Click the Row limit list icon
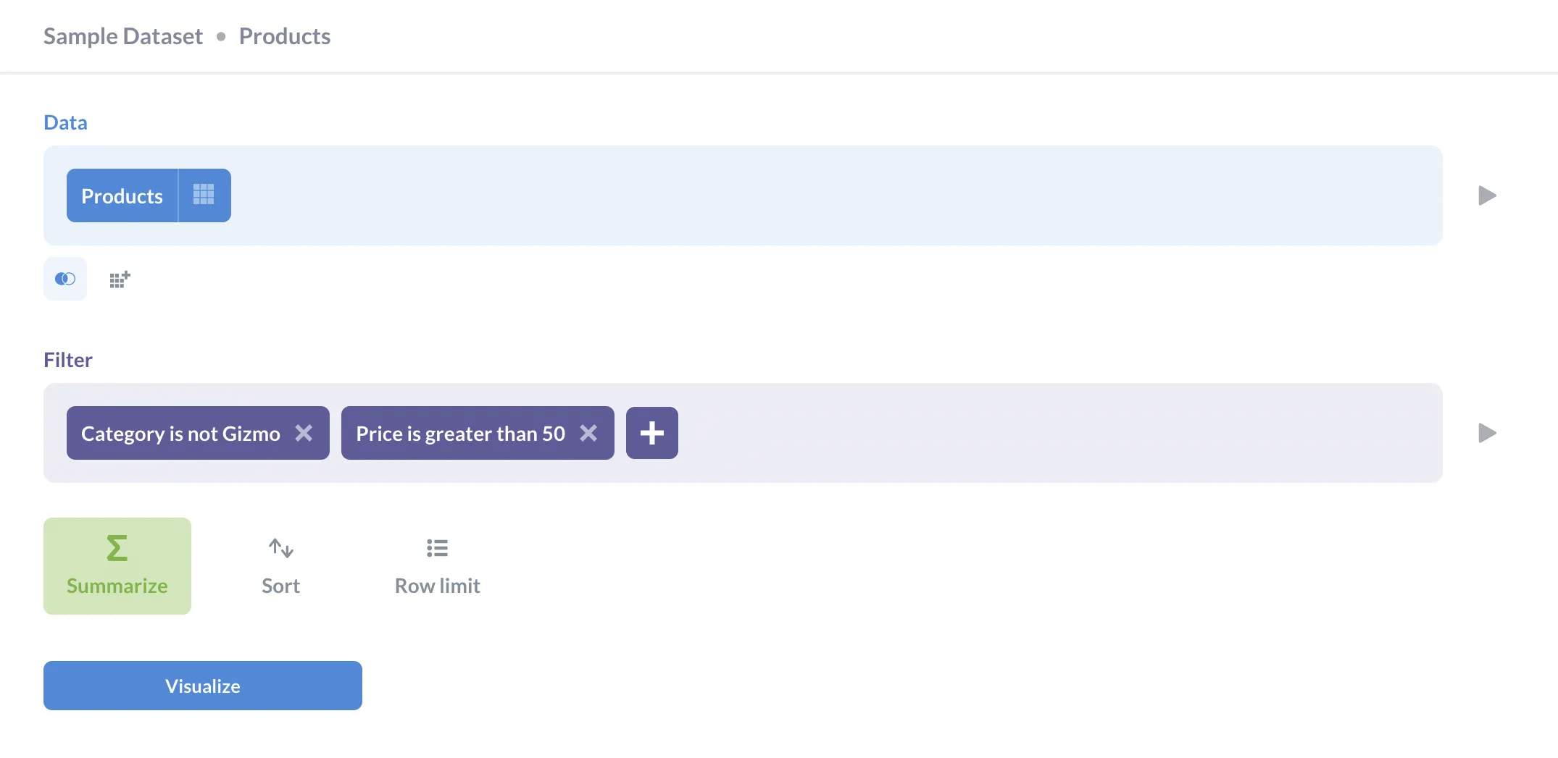 (x=437, y=548)
